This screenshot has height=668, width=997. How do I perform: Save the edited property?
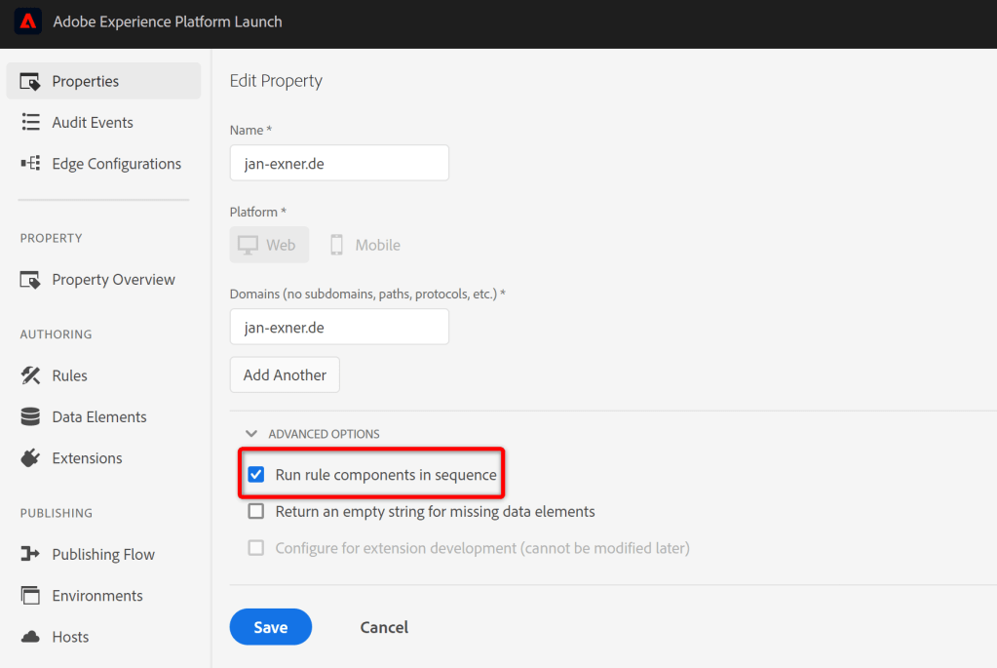270,627
